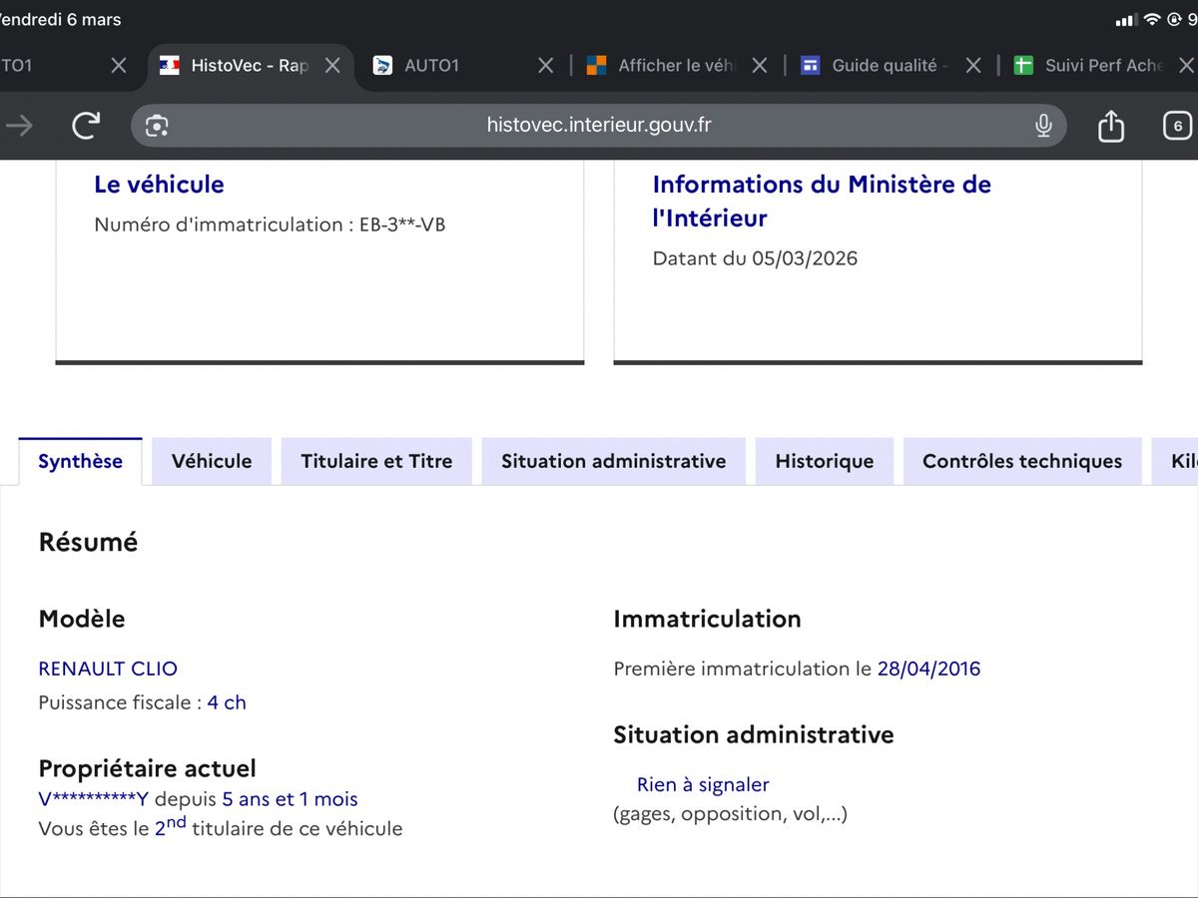Select the Synthèse tab
The height and width of the screenshot is (898, 1198).
coord(80,461)
